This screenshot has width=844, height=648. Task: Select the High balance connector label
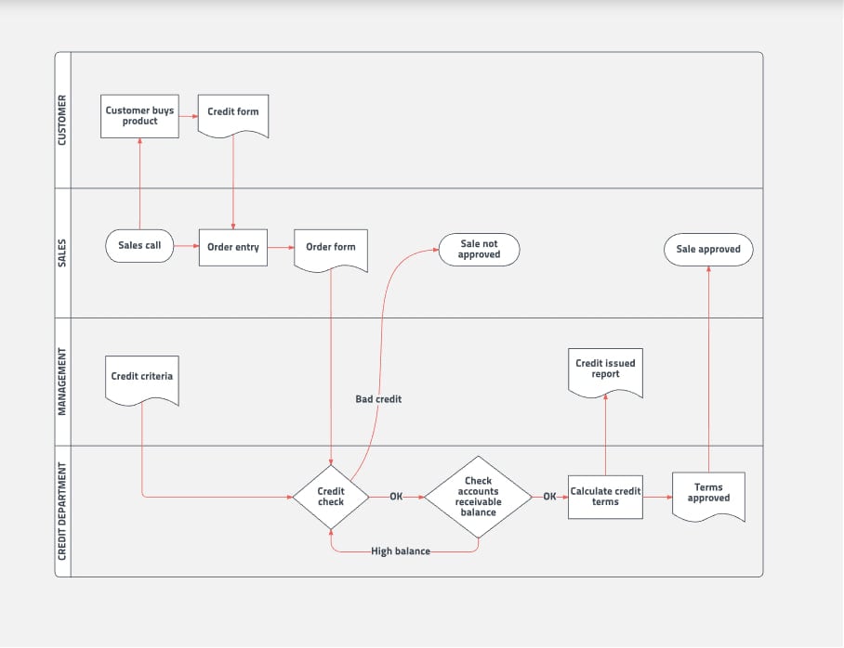coord(401,551)
